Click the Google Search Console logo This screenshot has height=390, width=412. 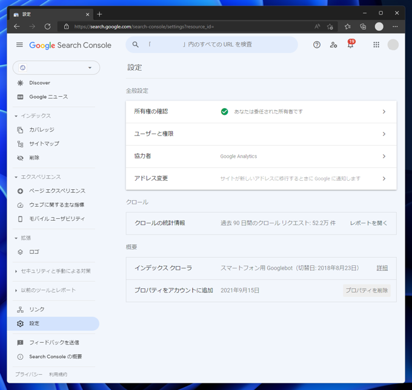70,45
